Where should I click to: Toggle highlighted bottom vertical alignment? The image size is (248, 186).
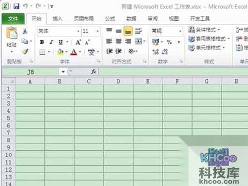pos(128,31)
